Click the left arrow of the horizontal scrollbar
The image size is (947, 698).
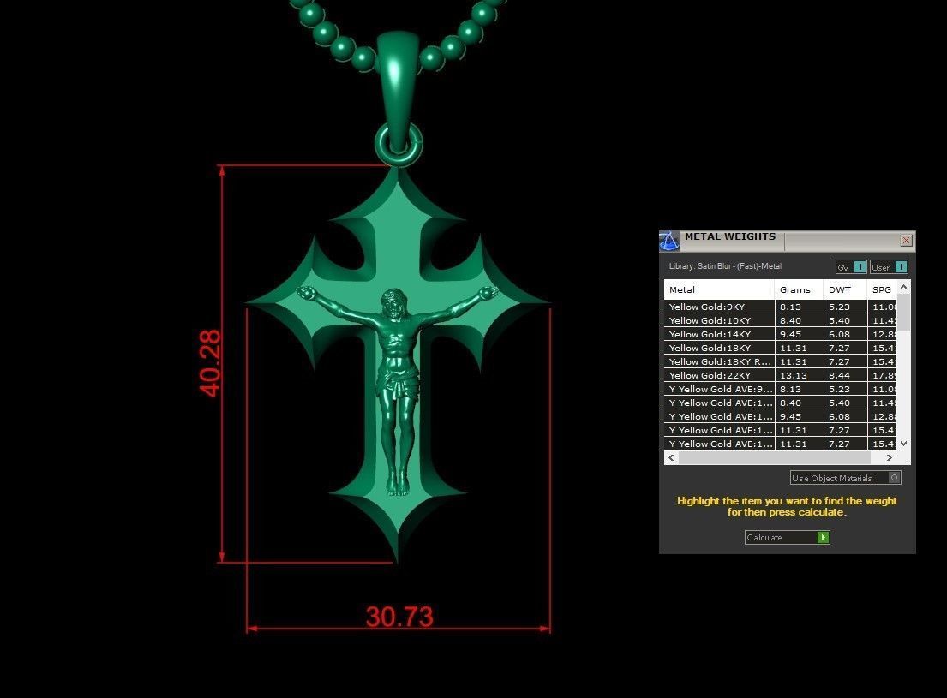pos(671,457)
